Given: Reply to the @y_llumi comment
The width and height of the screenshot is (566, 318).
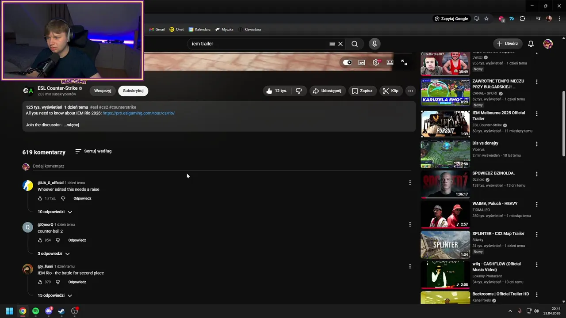Looking at the screenshot, I should coord(77,282).
